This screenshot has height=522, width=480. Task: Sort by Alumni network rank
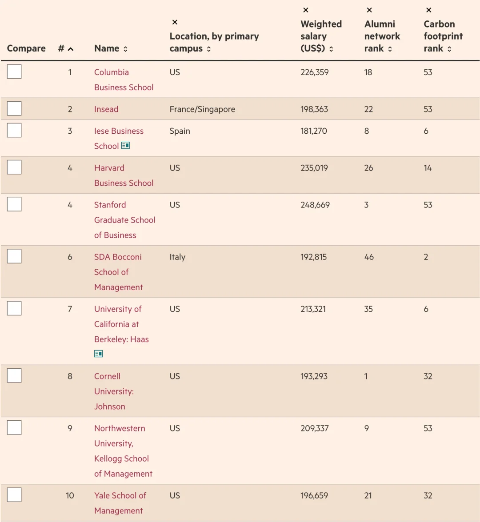(390, 49)
